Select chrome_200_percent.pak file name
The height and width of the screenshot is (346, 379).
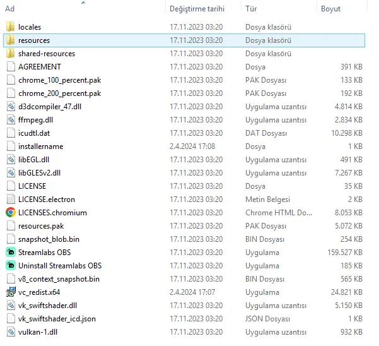coord(60,93)
